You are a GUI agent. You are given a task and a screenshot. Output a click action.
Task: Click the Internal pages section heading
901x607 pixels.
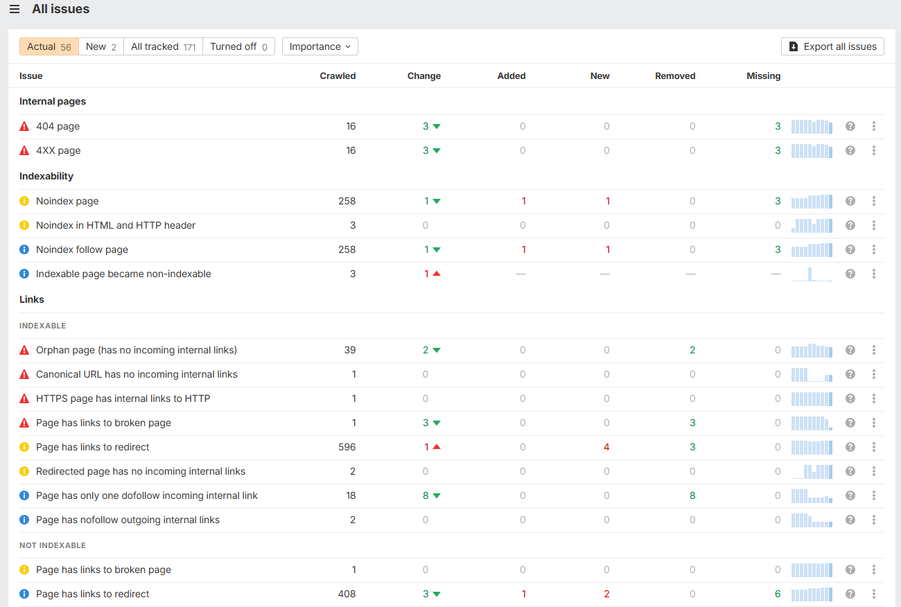click(x=53, y=101)
